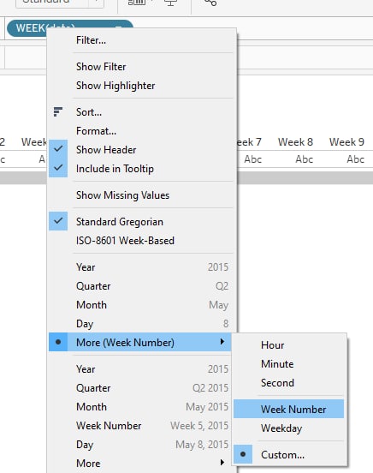Click the Abc cell under Week 8
The image size is (373, 473).
[304, 159]
